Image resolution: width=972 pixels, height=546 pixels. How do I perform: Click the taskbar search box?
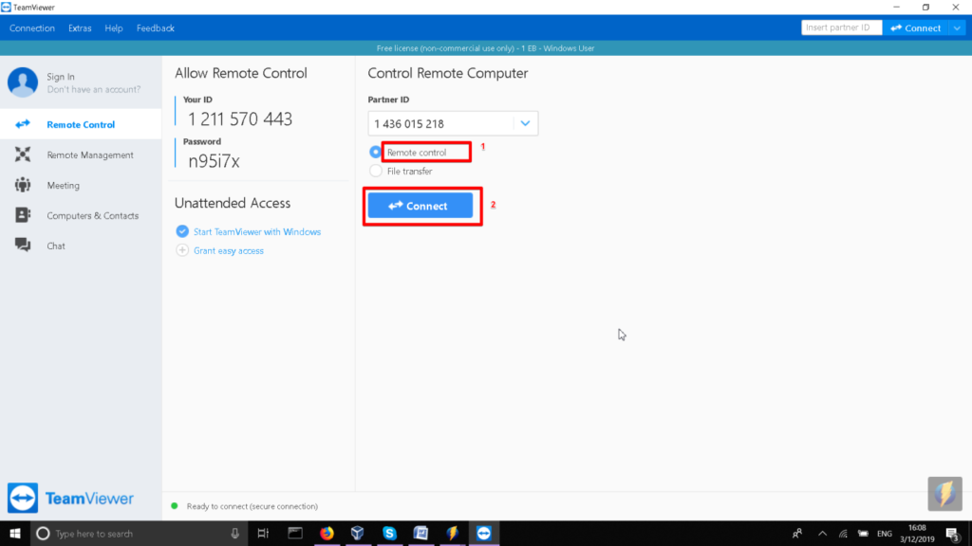140,533
